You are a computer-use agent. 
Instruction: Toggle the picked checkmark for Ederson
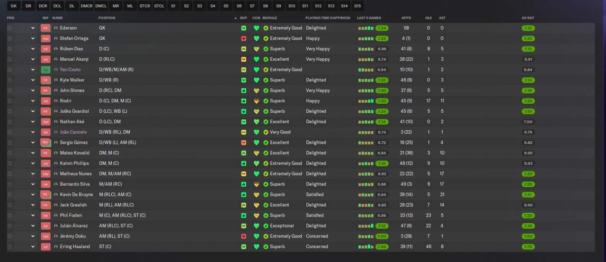(9, 28)
